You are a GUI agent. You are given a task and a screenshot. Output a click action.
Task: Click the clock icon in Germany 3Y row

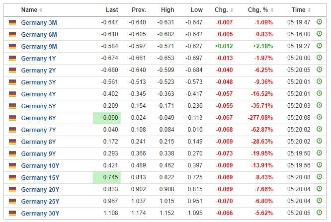(319, 81)
